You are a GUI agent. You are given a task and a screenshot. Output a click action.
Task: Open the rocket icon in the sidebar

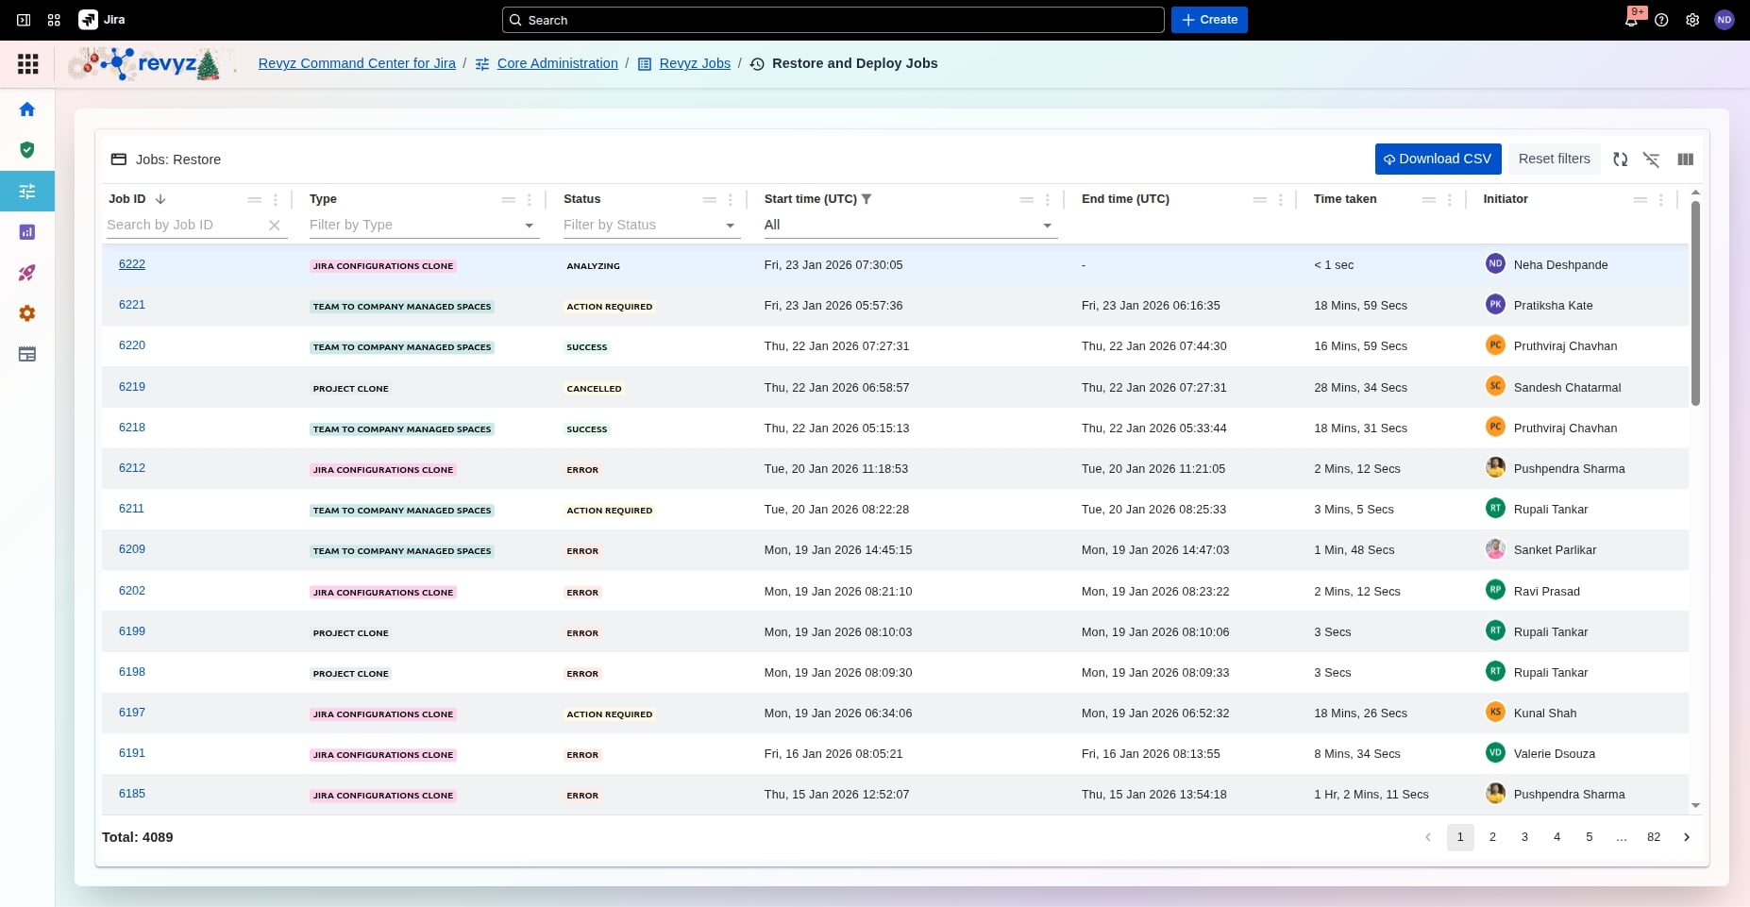pos(27,273)
